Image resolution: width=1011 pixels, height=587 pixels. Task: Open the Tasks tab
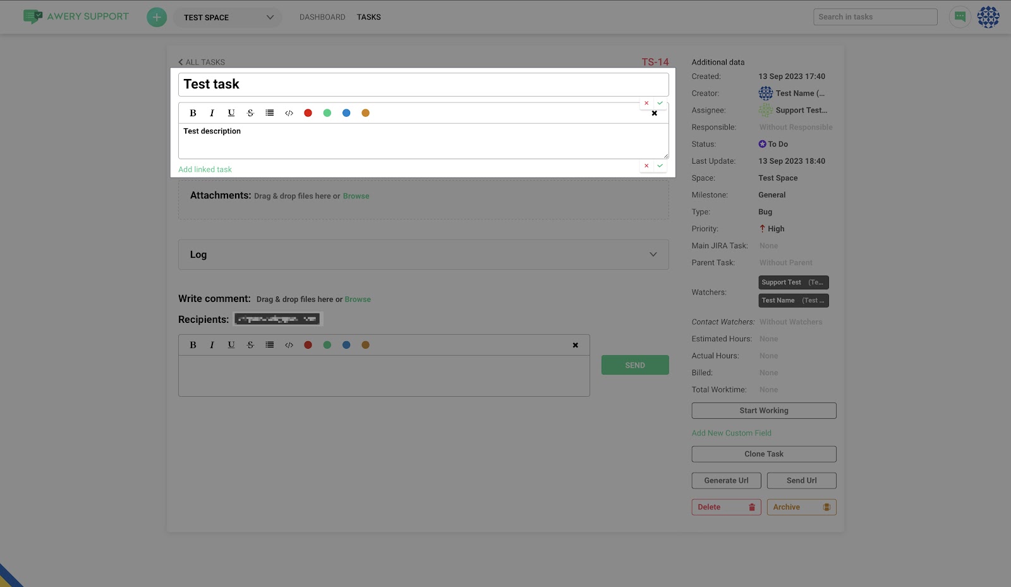pos(368,17)
